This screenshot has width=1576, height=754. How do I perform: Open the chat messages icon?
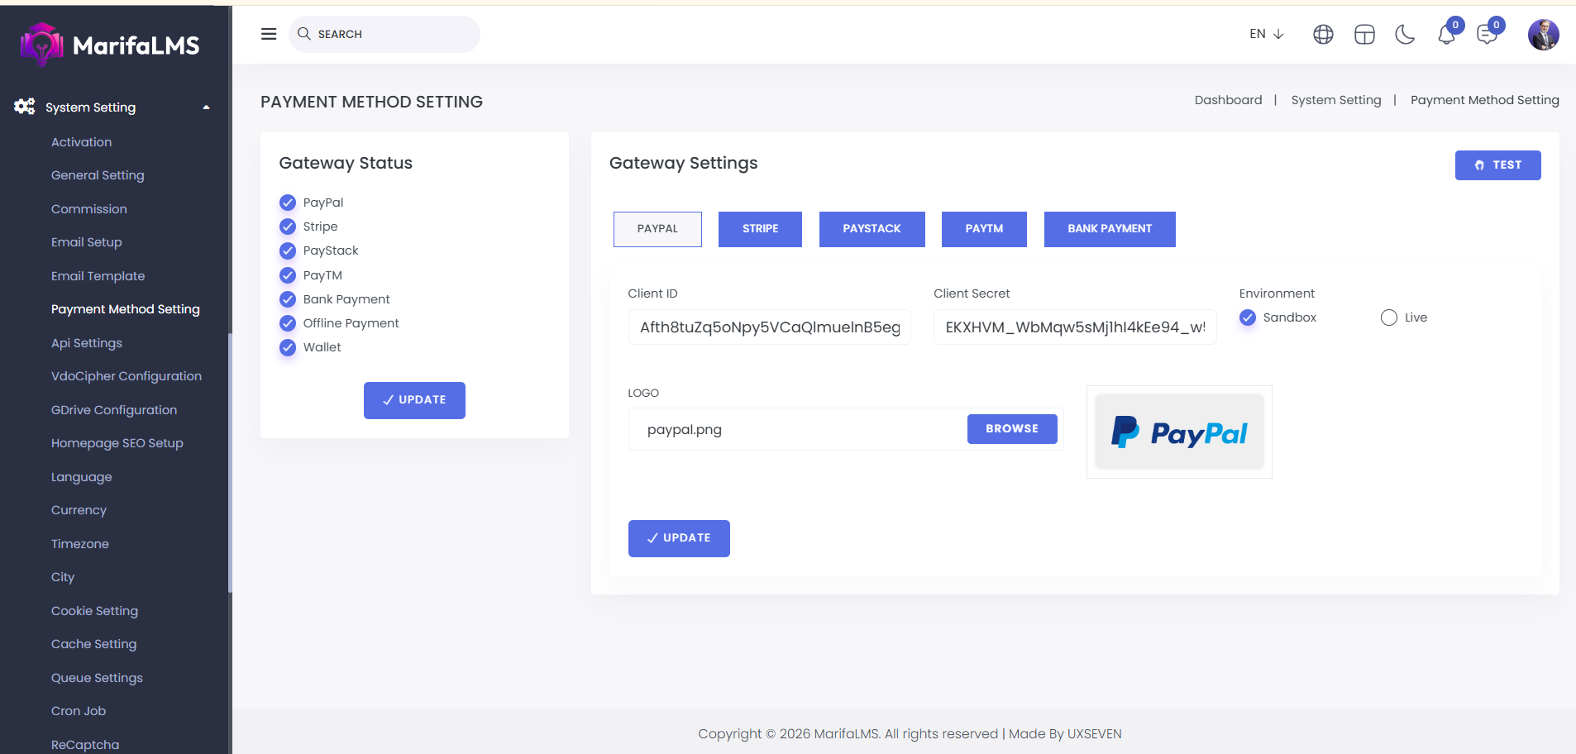(x=1487, y=35)
